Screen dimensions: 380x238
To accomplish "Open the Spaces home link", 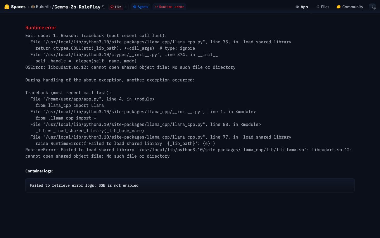I will point(15,7).
